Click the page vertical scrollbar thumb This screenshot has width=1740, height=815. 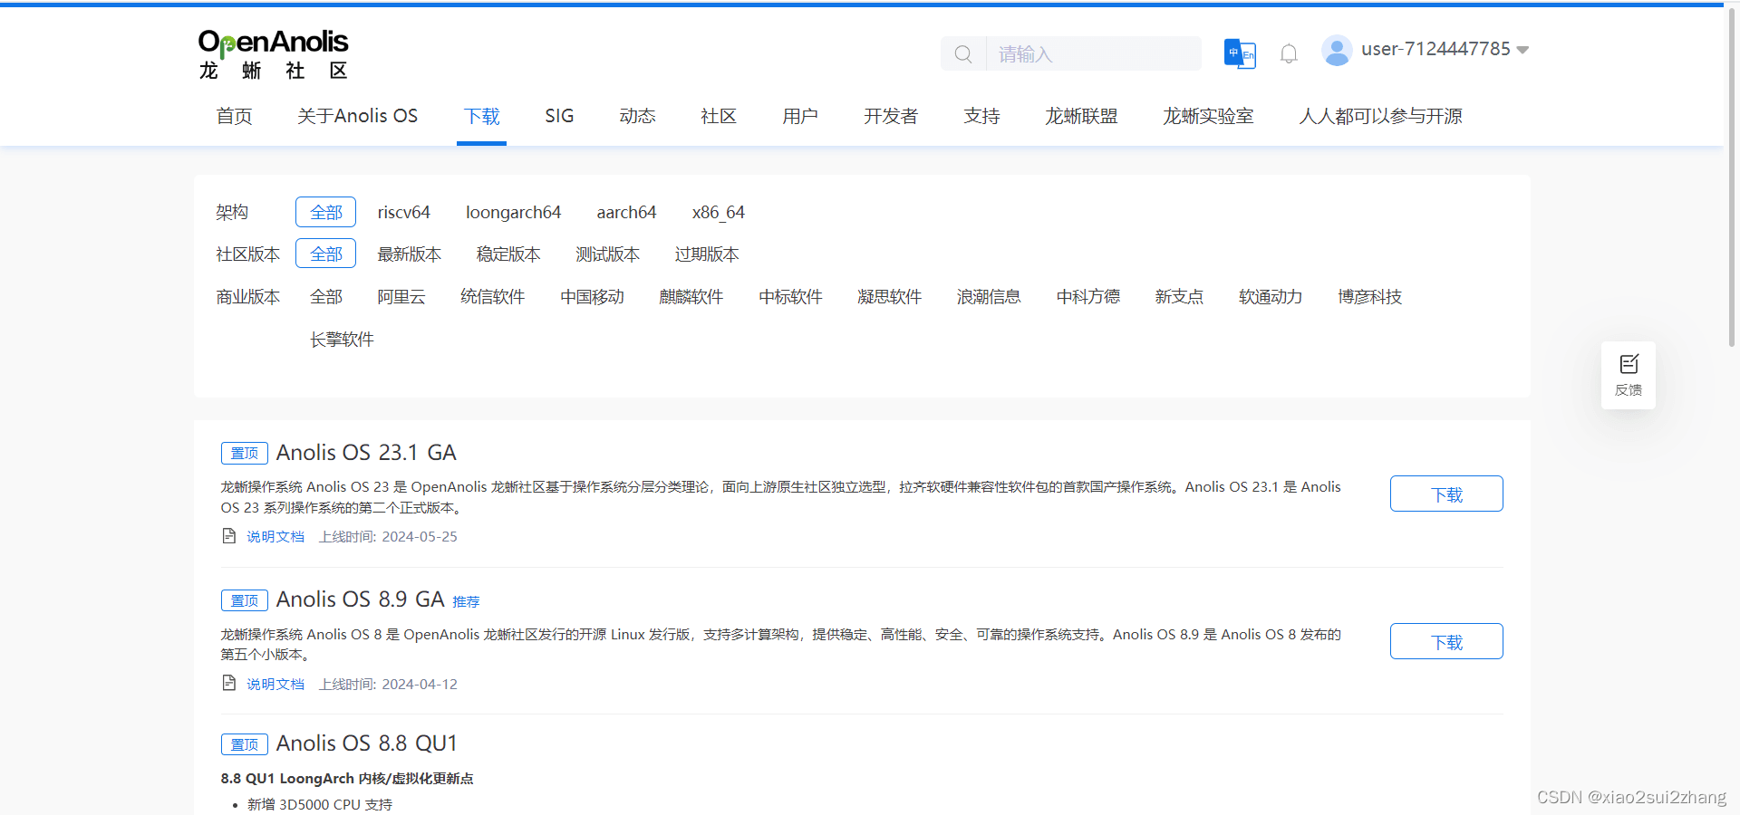click(x=1732, y=177)
